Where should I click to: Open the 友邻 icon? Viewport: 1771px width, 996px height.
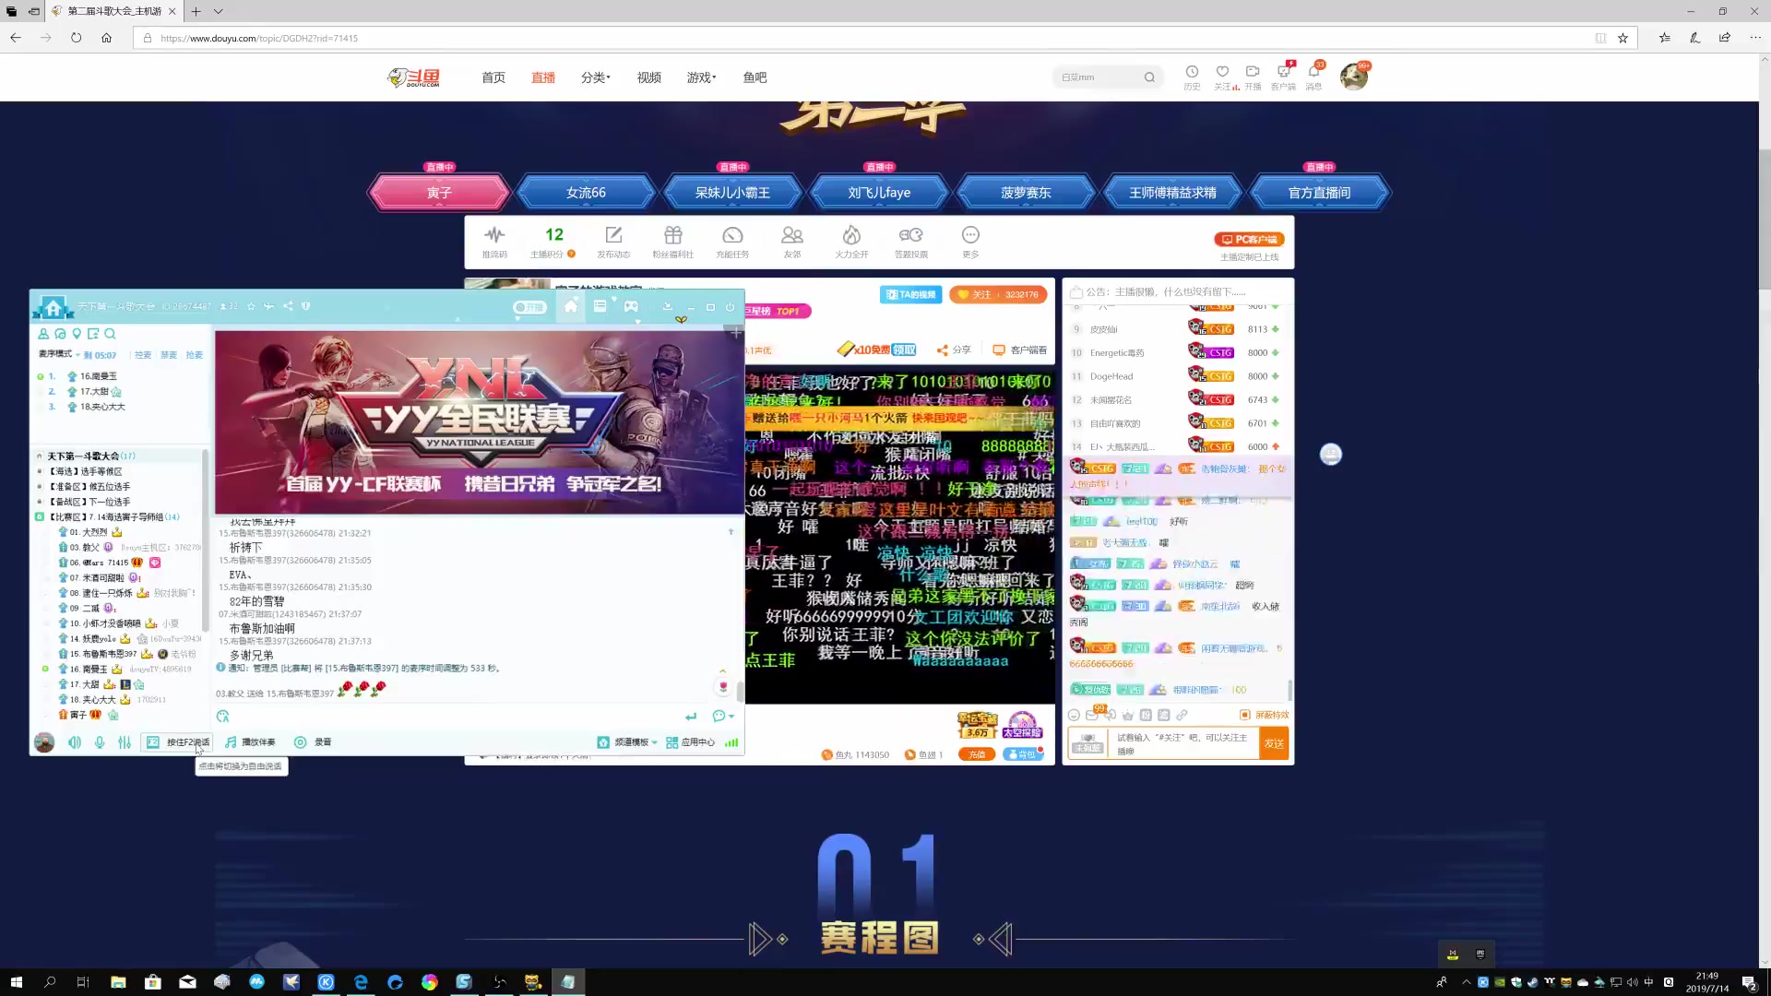click(792, 242)
